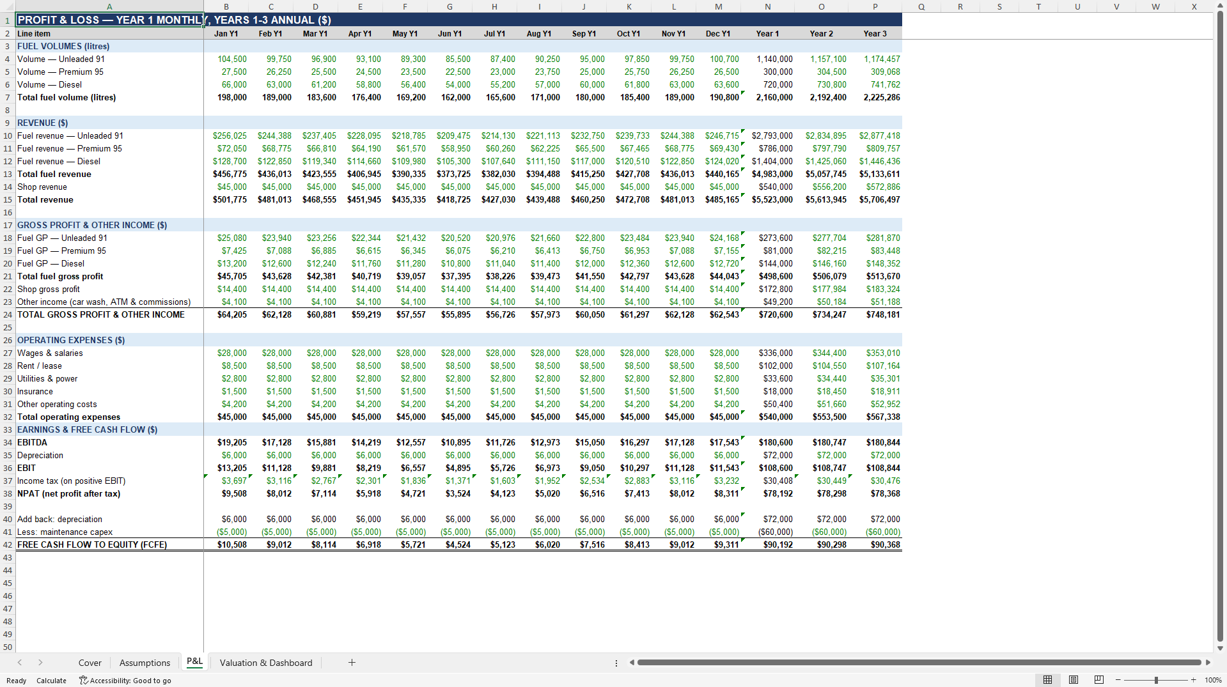Select row 42 header
1227x687 pixels.
point(8,544)
